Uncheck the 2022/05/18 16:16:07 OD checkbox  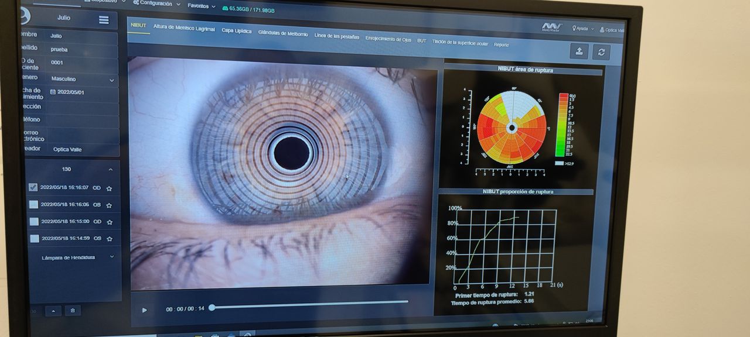(x=33, y=187)
